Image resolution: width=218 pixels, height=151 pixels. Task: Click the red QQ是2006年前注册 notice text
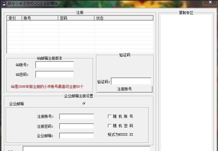[47, 87]
